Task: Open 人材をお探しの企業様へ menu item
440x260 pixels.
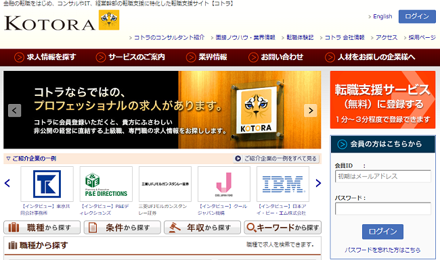Action: point(370,57)
